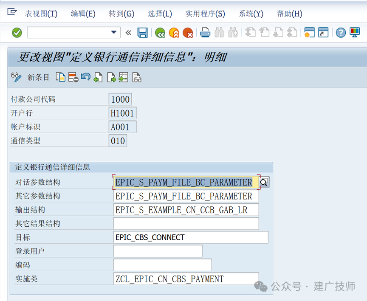Image resolution: width=367 pixels, height=301 pixels.
Task: Click the Print icon
Action: click(205, 33)
